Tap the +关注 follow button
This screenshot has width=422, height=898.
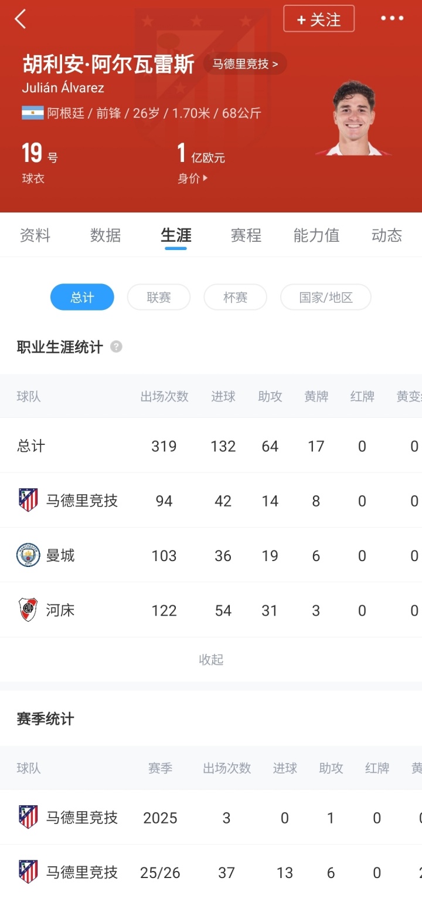[319, 19]
